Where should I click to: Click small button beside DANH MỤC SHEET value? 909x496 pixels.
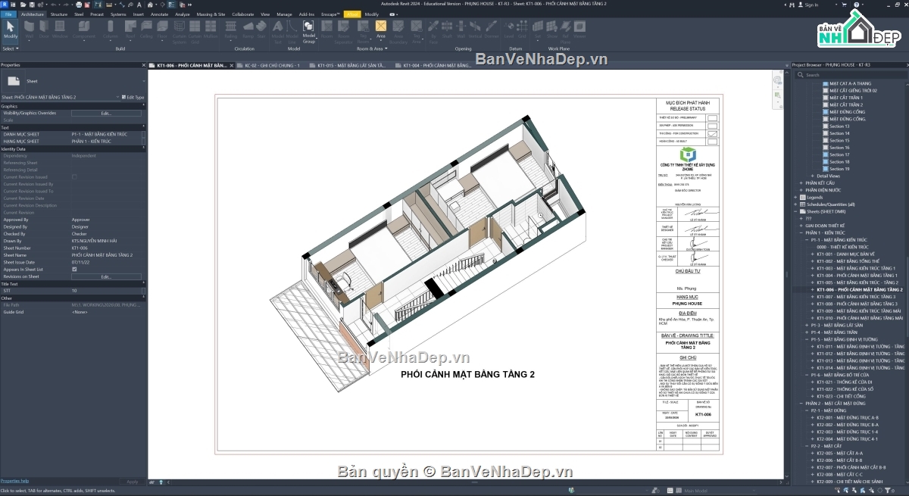144,134
